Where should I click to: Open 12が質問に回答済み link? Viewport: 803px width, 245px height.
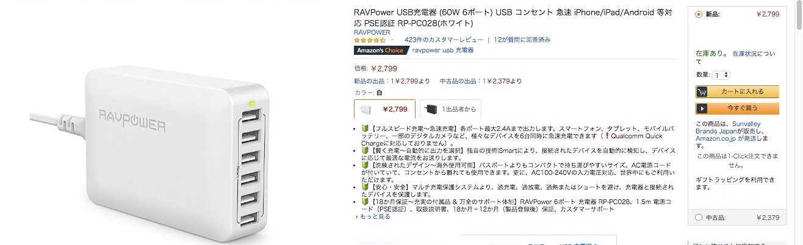pyautogui.click(x=522, y=40)
